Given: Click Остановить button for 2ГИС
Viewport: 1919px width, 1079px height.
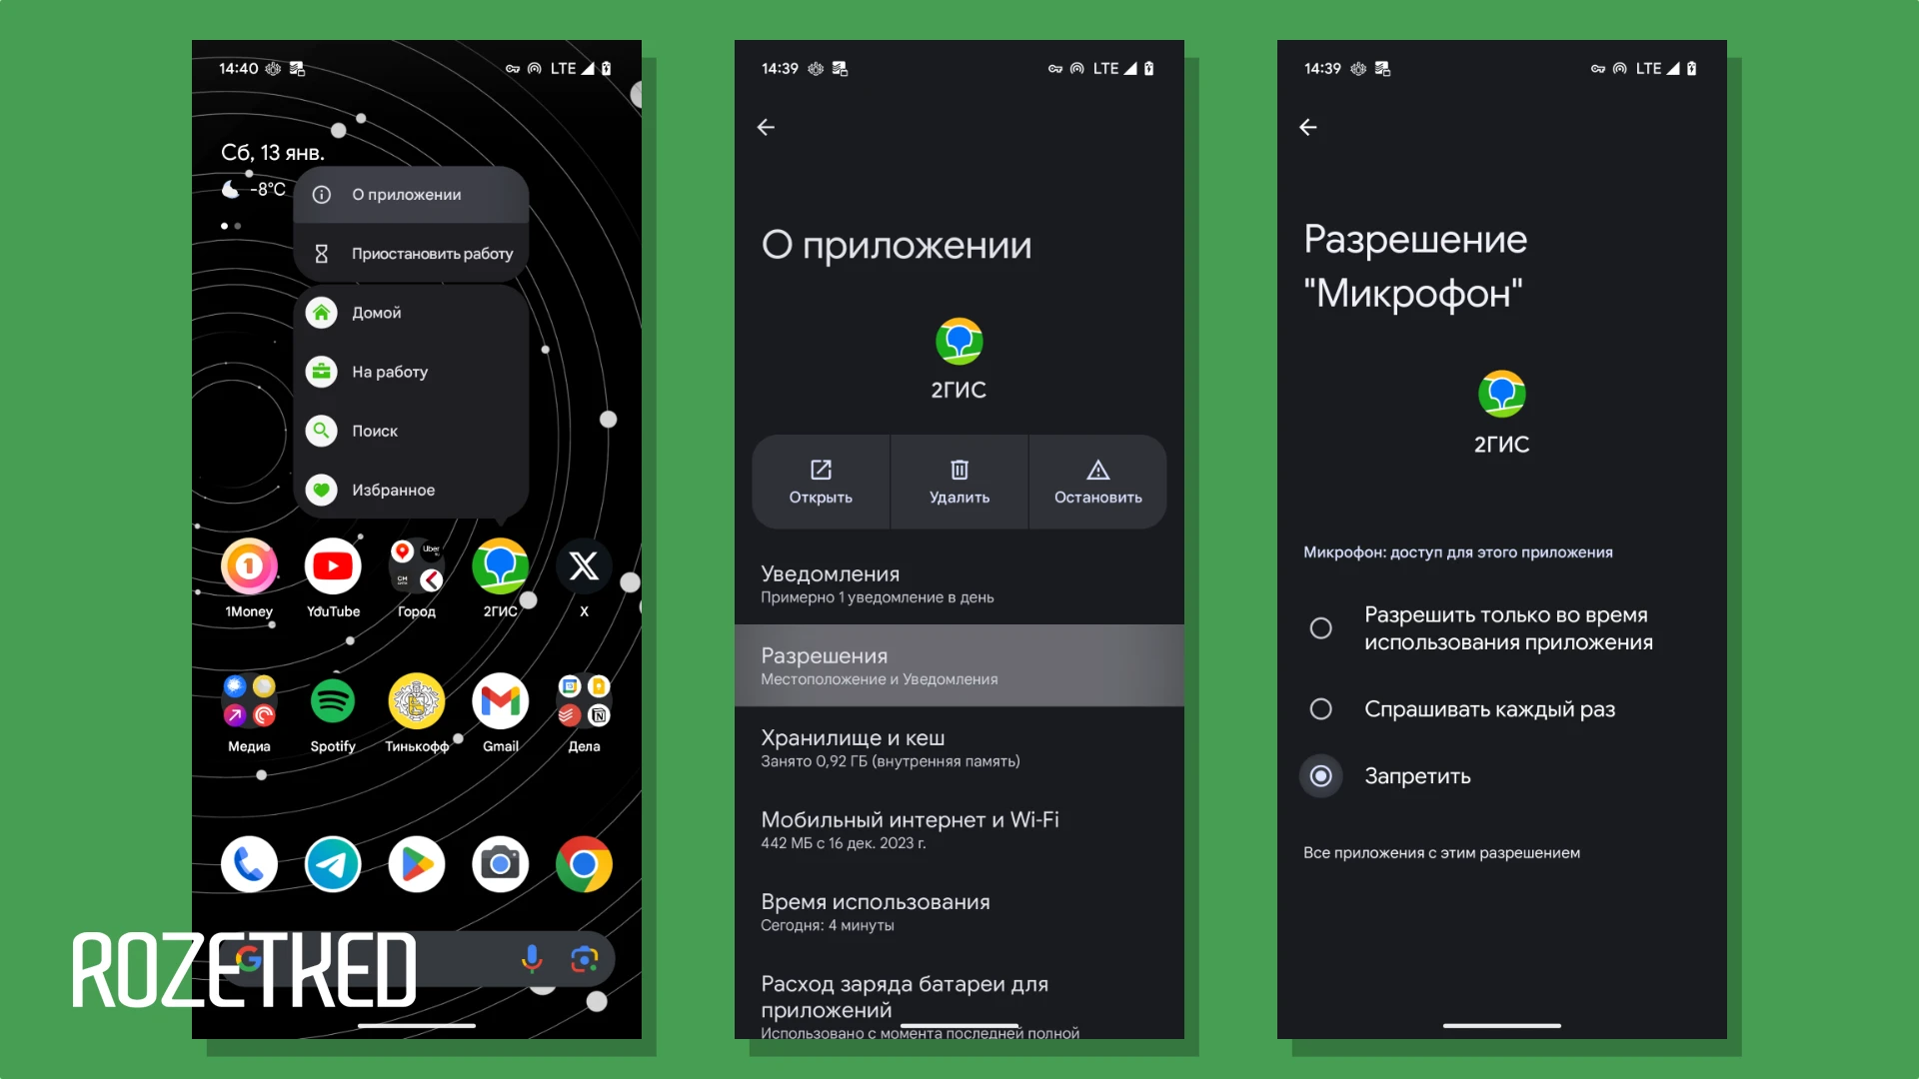Looking at the screenshot, I should (1096, 481).
